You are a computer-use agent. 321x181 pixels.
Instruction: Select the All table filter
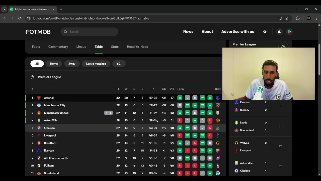point(37,64)
